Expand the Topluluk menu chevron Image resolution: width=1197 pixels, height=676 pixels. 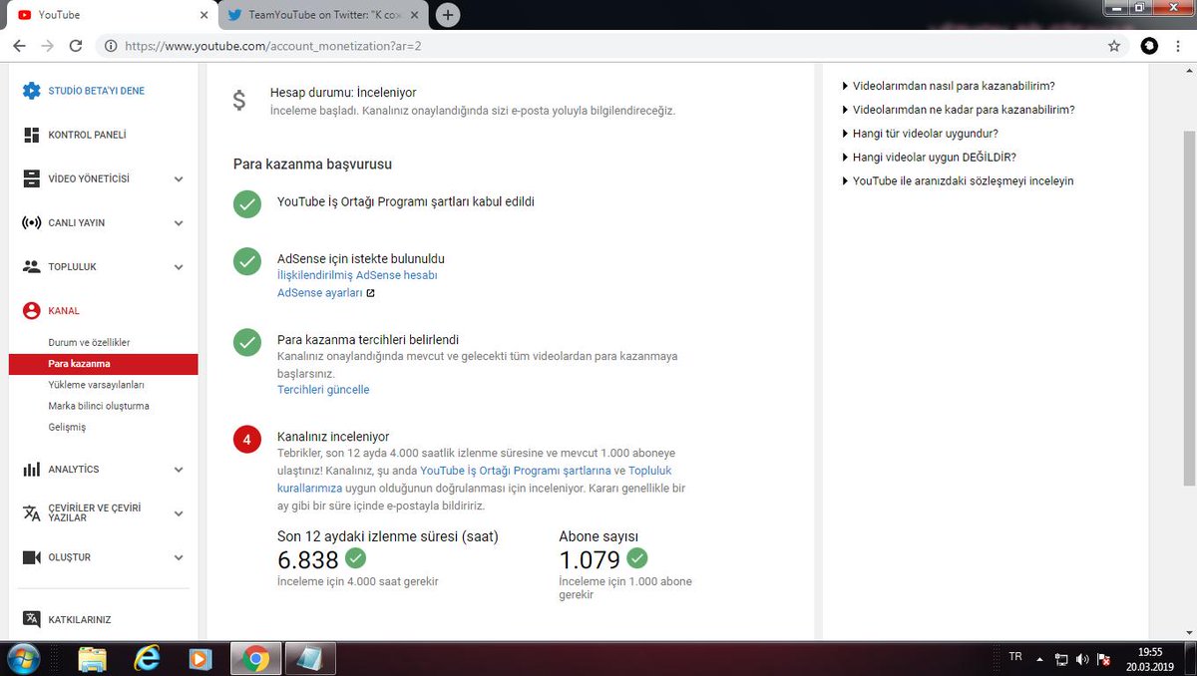[x=179, y=267]
